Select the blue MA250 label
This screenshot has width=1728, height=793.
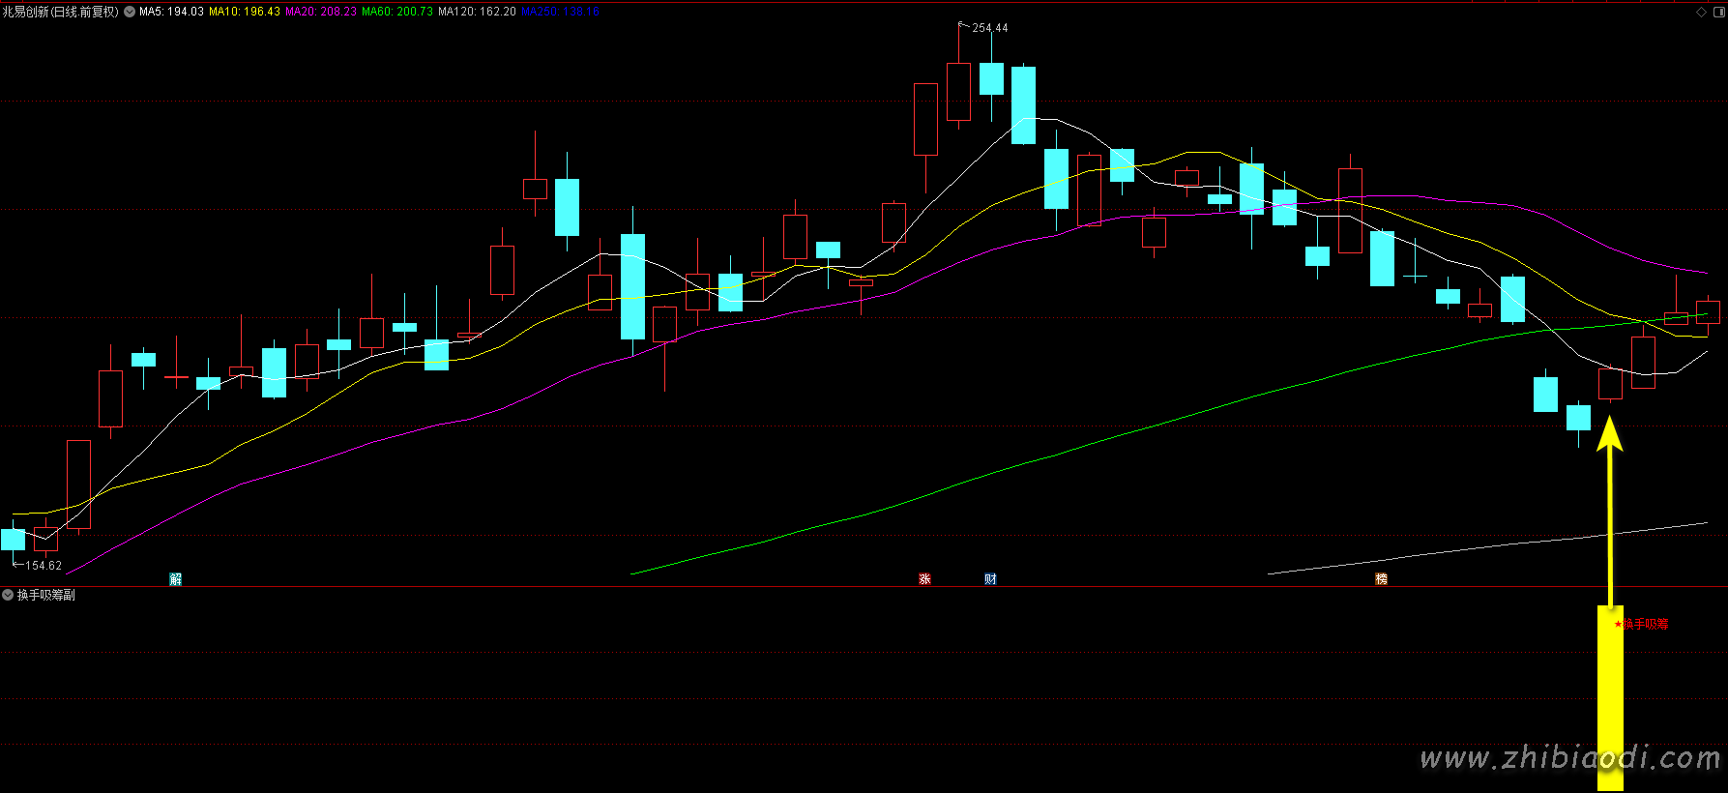[561, 12]
